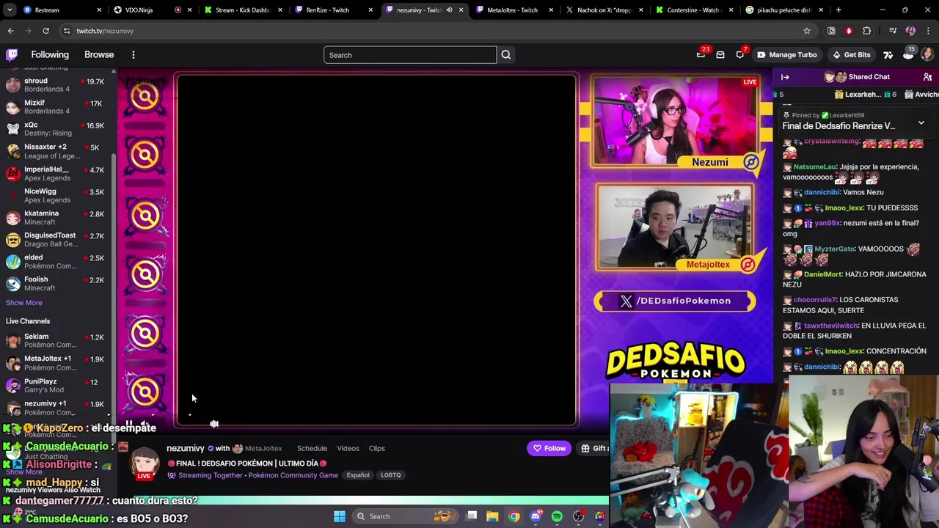Focus the Windows taskbar Search box

[x=403, y=516]
